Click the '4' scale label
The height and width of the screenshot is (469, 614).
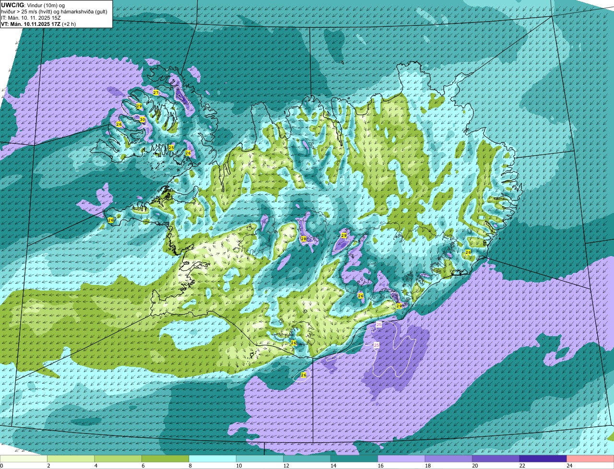tap(95, 465)
